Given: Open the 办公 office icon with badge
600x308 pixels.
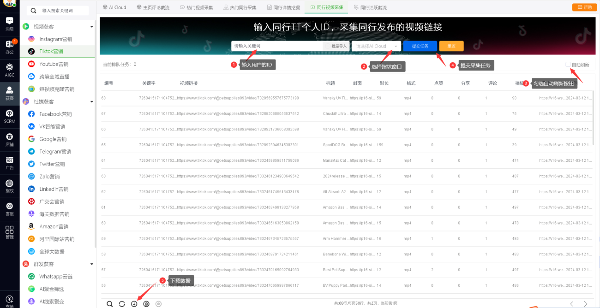Looking at the screenshot, I should pos(10,47).
